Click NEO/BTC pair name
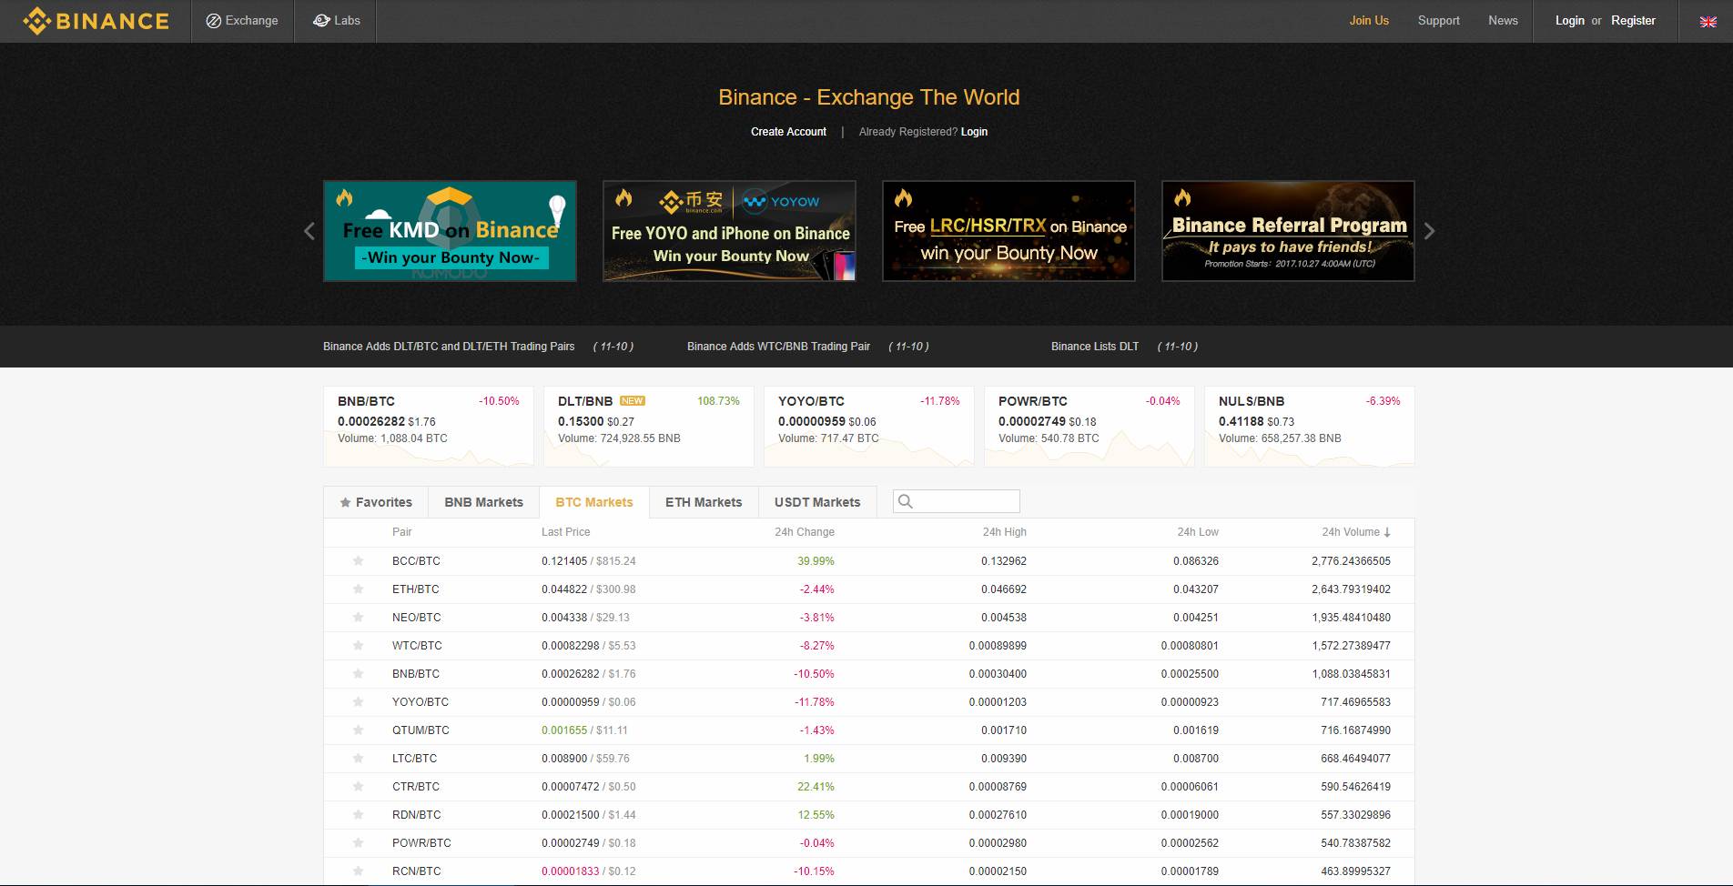 [417, 618]
